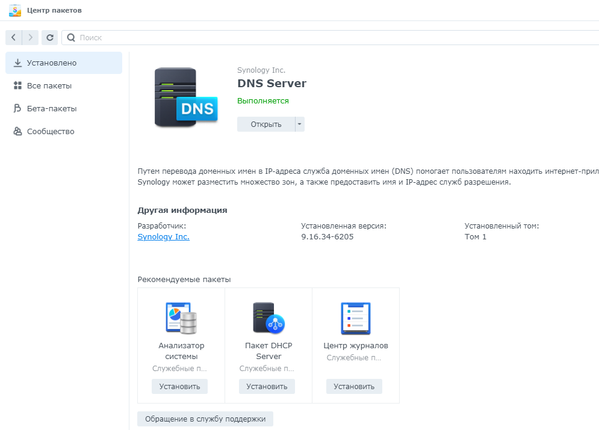The width and height of the screenshot is (599, 430).
Task: Switch to Бета-пакеты section
Action: pos(64,108)
